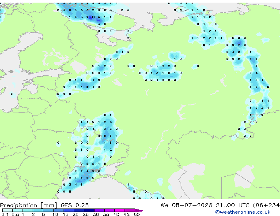Click the '(06+234' forecast run text
The height and width of the screenshot is (216, 280).
click(x=266, y=205)
